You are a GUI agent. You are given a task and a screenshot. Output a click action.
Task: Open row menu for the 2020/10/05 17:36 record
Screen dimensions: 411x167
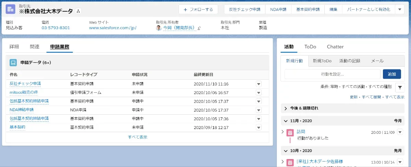tap(259, 119)
